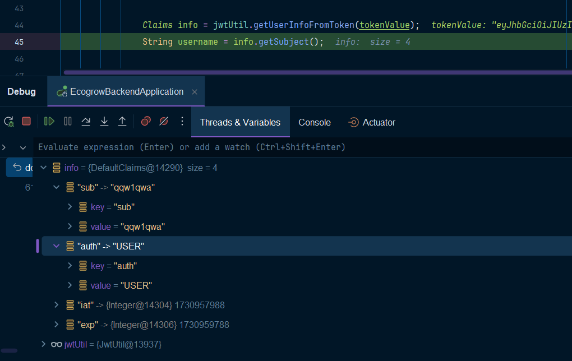Click the map entry icon beside "auth"
The width and height of the screenshot is (572, 361).
(70, 246)
